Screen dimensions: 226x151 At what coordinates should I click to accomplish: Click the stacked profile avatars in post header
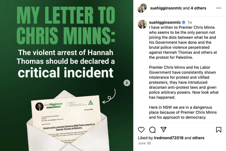coord(142,8)
